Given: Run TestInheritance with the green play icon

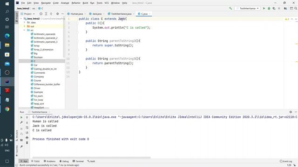Looking at the screenshot, I should (264, 8).
